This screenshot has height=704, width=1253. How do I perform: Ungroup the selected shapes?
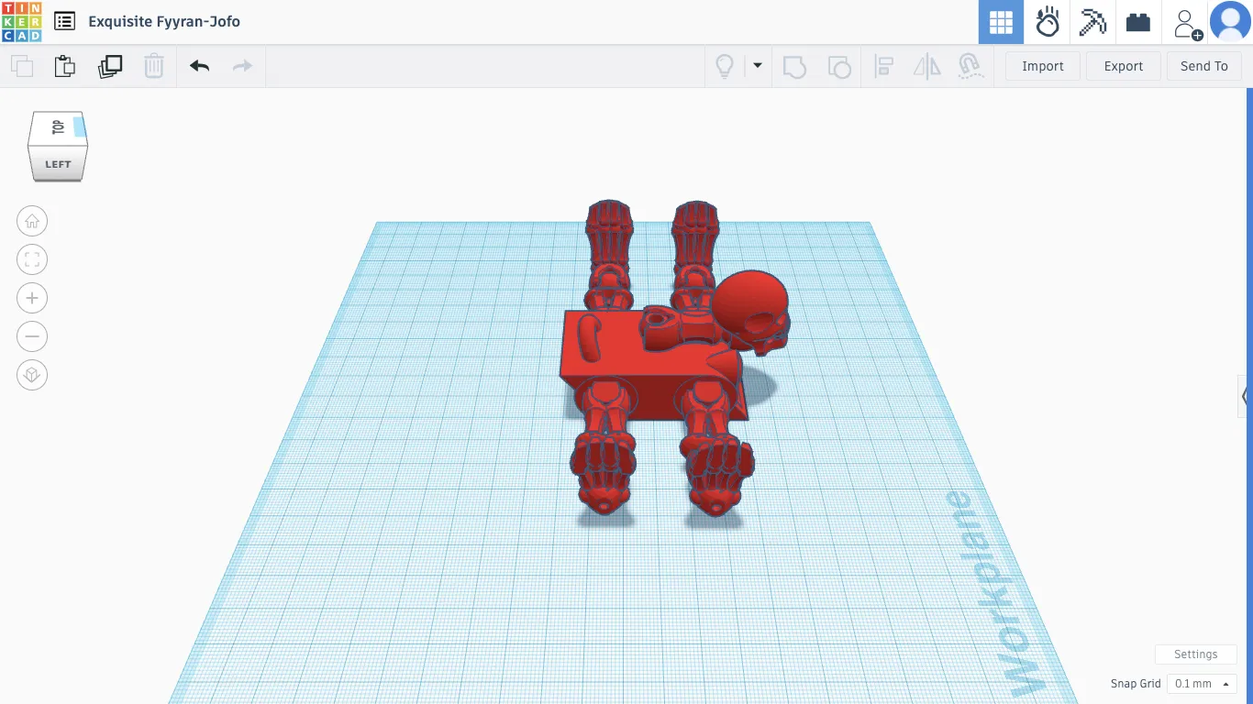coord(838,66)
